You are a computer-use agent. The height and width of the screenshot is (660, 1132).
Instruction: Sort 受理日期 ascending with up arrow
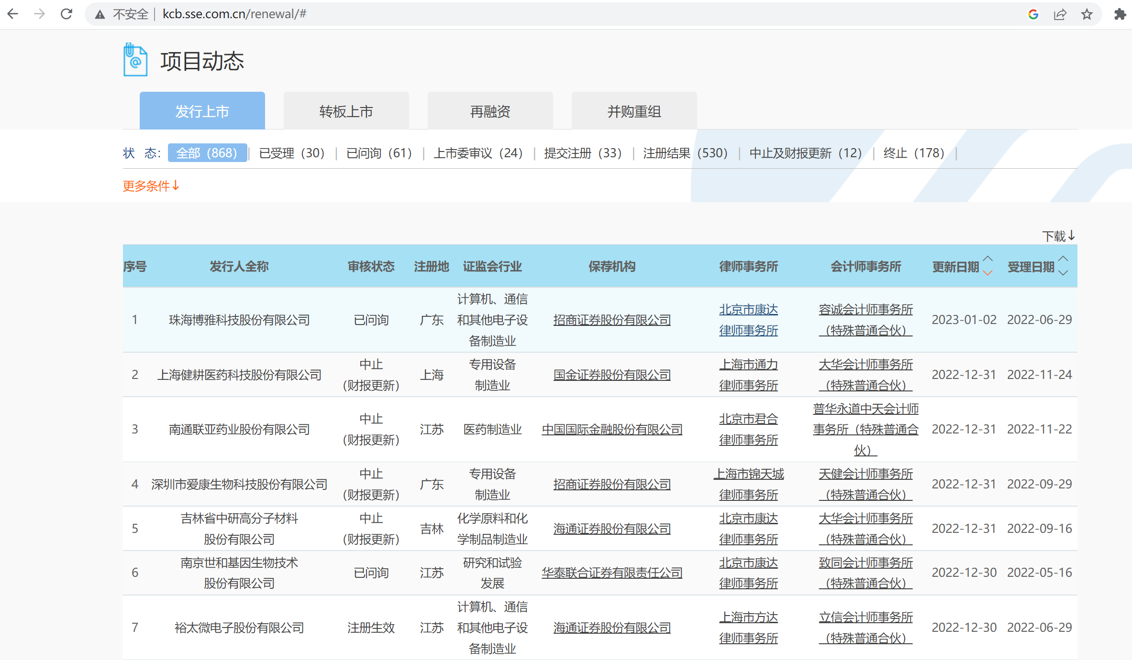coord(1063,259)
